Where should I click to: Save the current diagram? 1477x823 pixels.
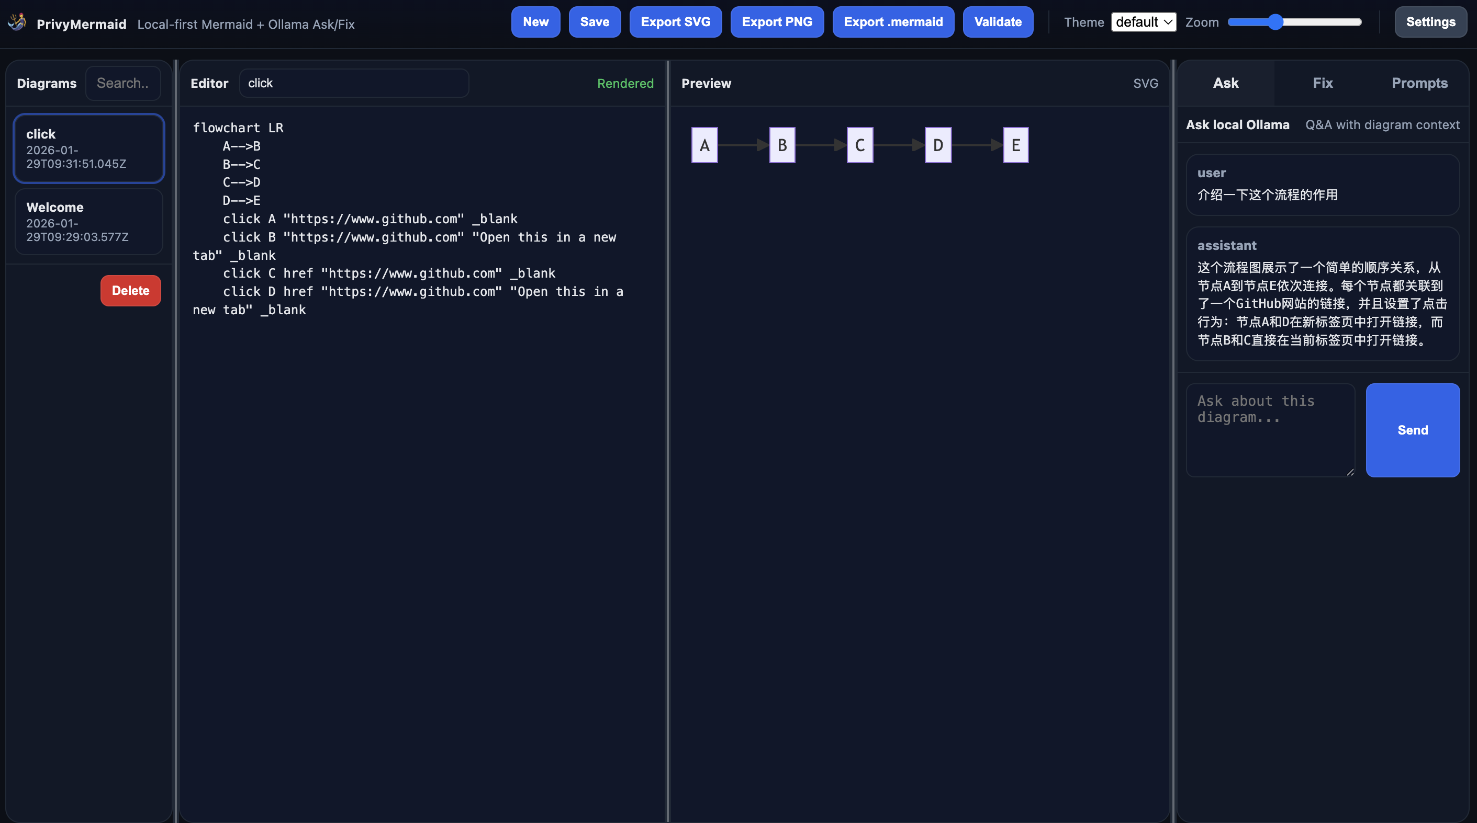pos(595,22)
